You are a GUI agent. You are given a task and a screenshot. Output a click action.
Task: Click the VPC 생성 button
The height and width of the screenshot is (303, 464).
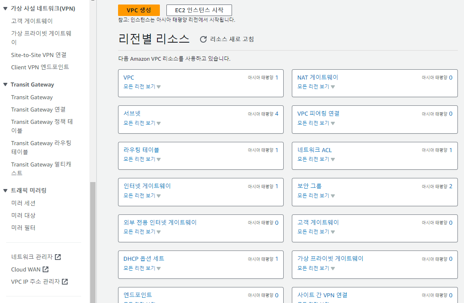click(139, 10)
